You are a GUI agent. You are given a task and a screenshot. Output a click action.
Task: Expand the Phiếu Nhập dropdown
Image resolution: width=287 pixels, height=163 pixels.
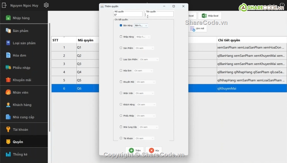pos(146,116)
